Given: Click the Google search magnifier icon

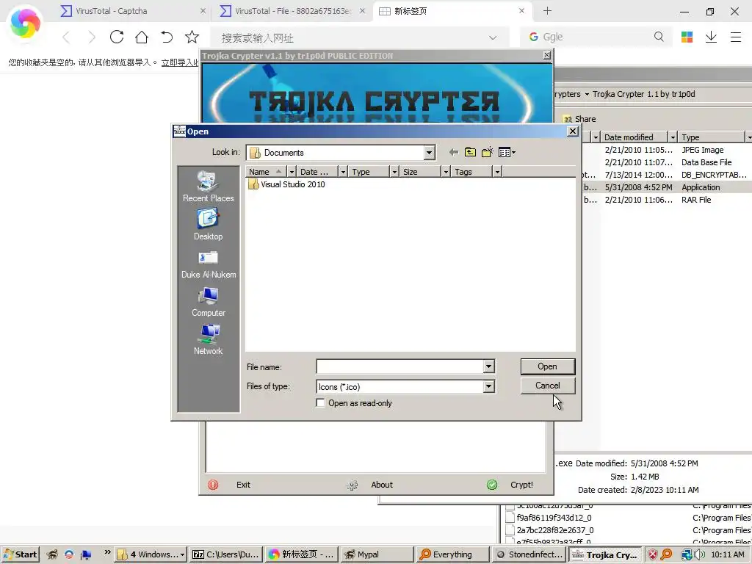Looking at the screenshot, I should tap(659, 37).
